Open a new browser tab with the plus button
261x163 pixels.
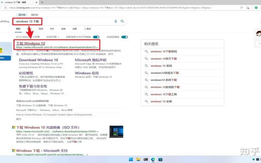click(42, 2)
